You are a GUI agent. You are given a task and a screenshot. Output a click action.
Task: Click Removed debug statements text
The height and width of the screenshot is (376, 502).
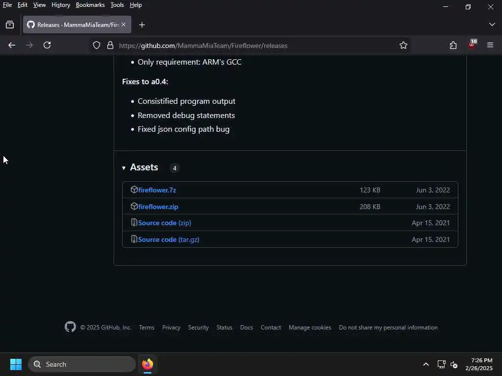click(186, 115)
